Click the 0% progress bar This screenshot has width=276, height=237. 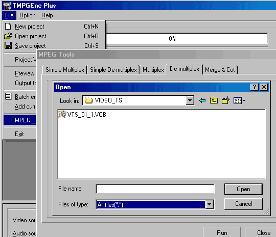(187, 38)
